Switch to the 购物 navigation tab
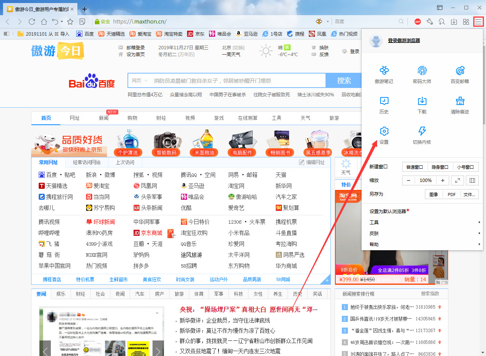The image size is (486, 356). pyautogui.click(x=132, y=118)
